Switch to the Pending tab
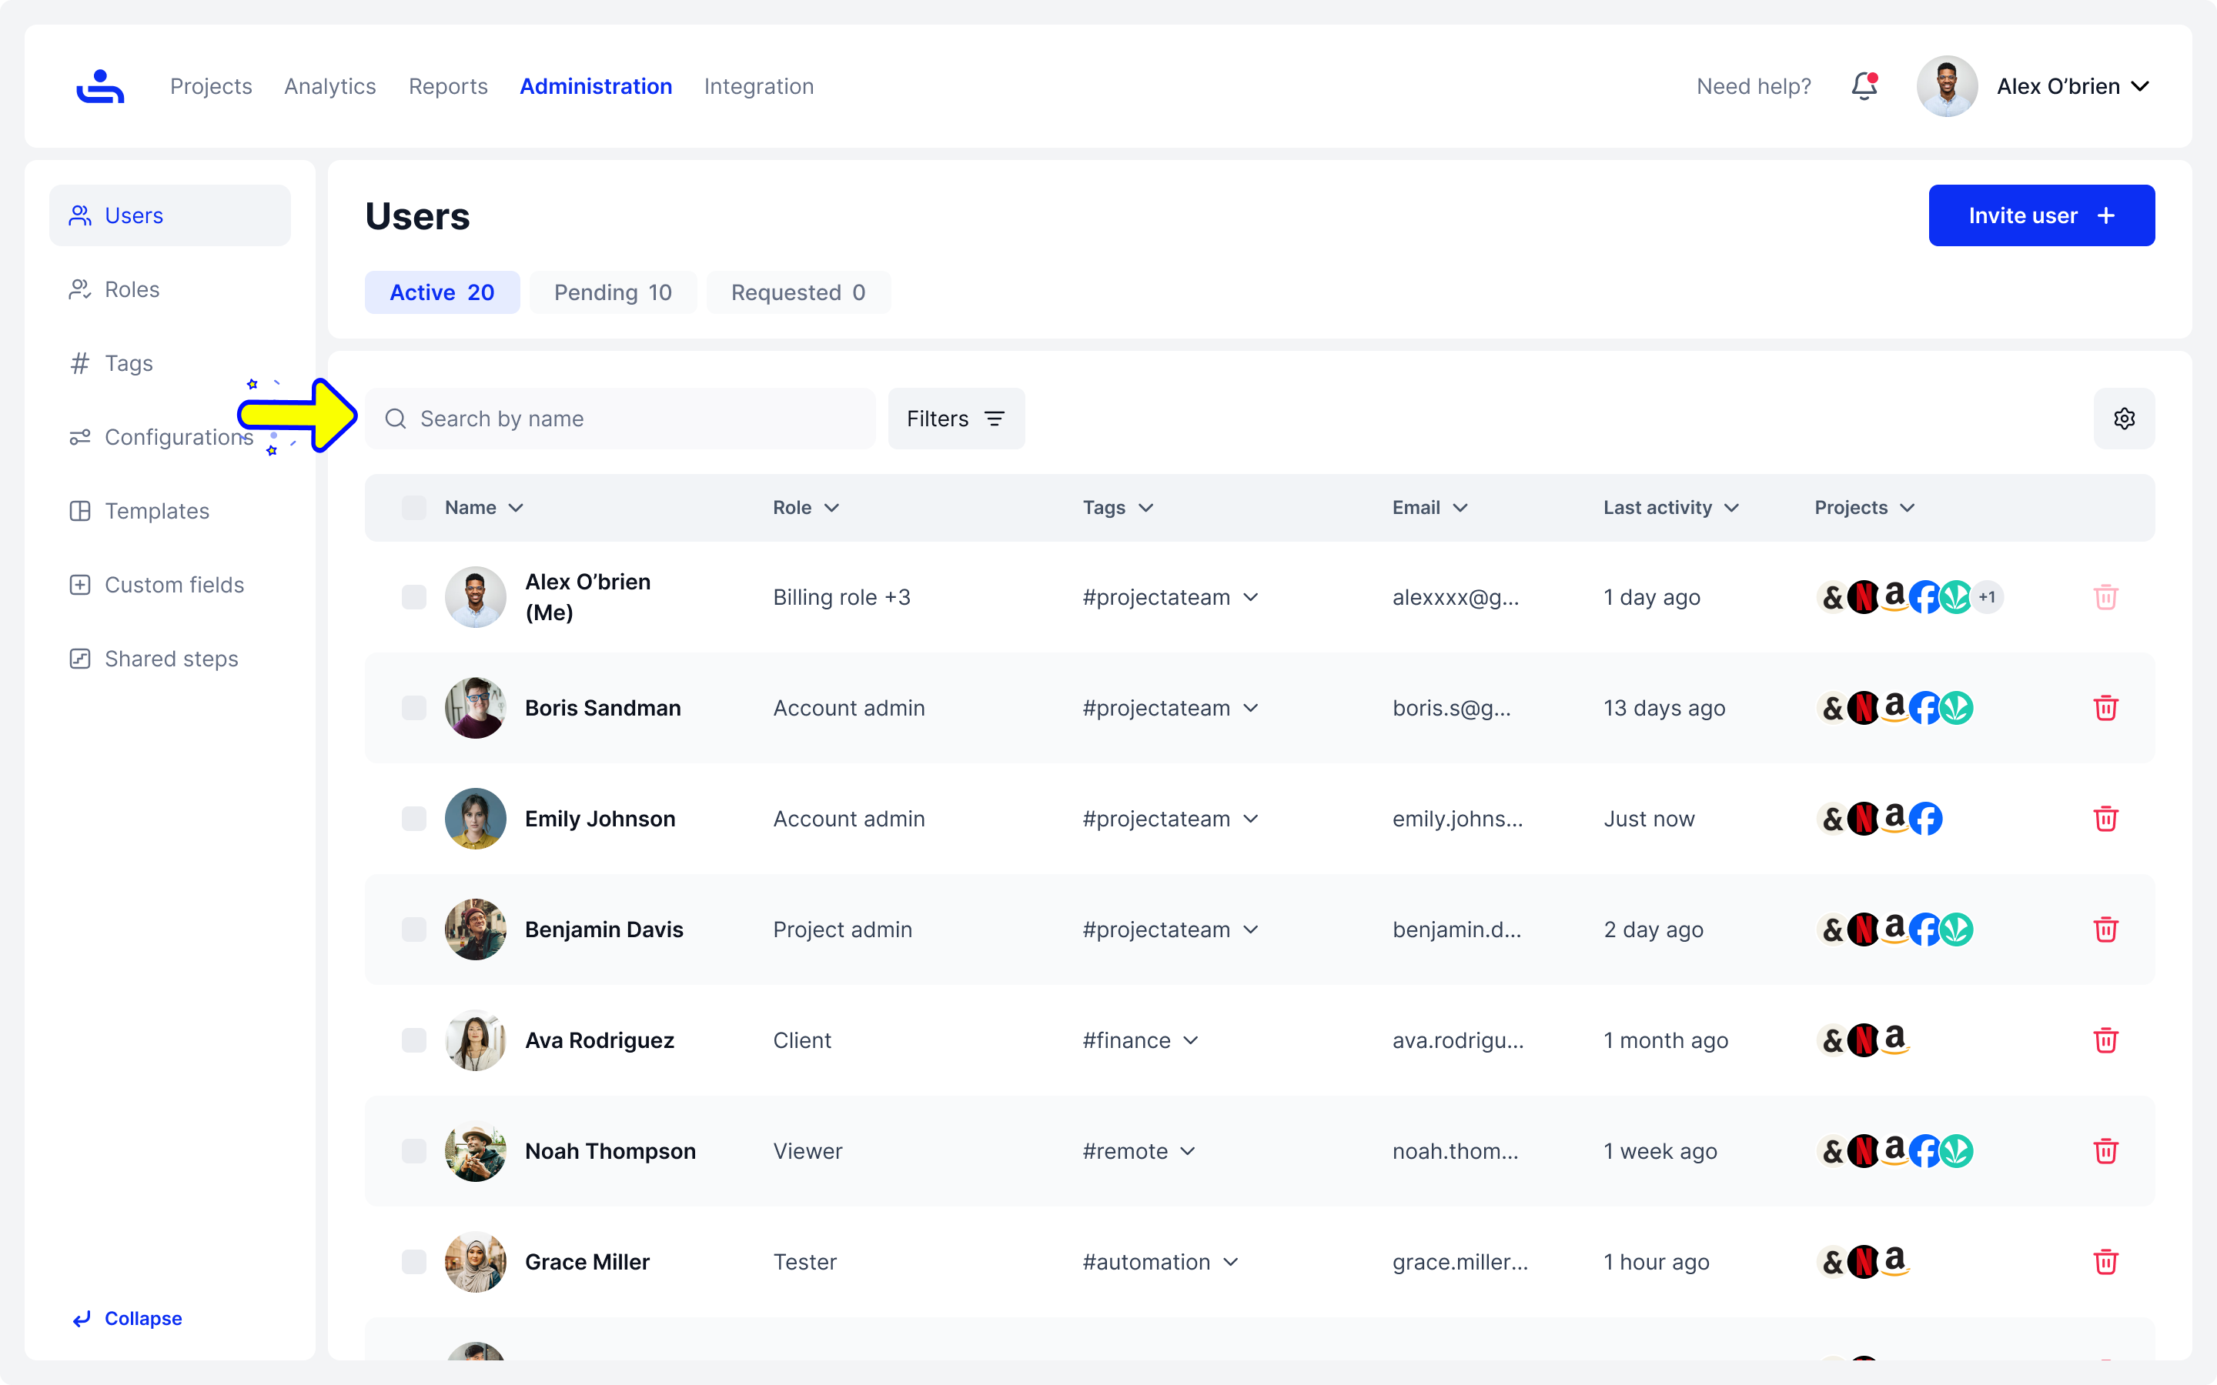Screen dimensions: 2217x1385 612,292
